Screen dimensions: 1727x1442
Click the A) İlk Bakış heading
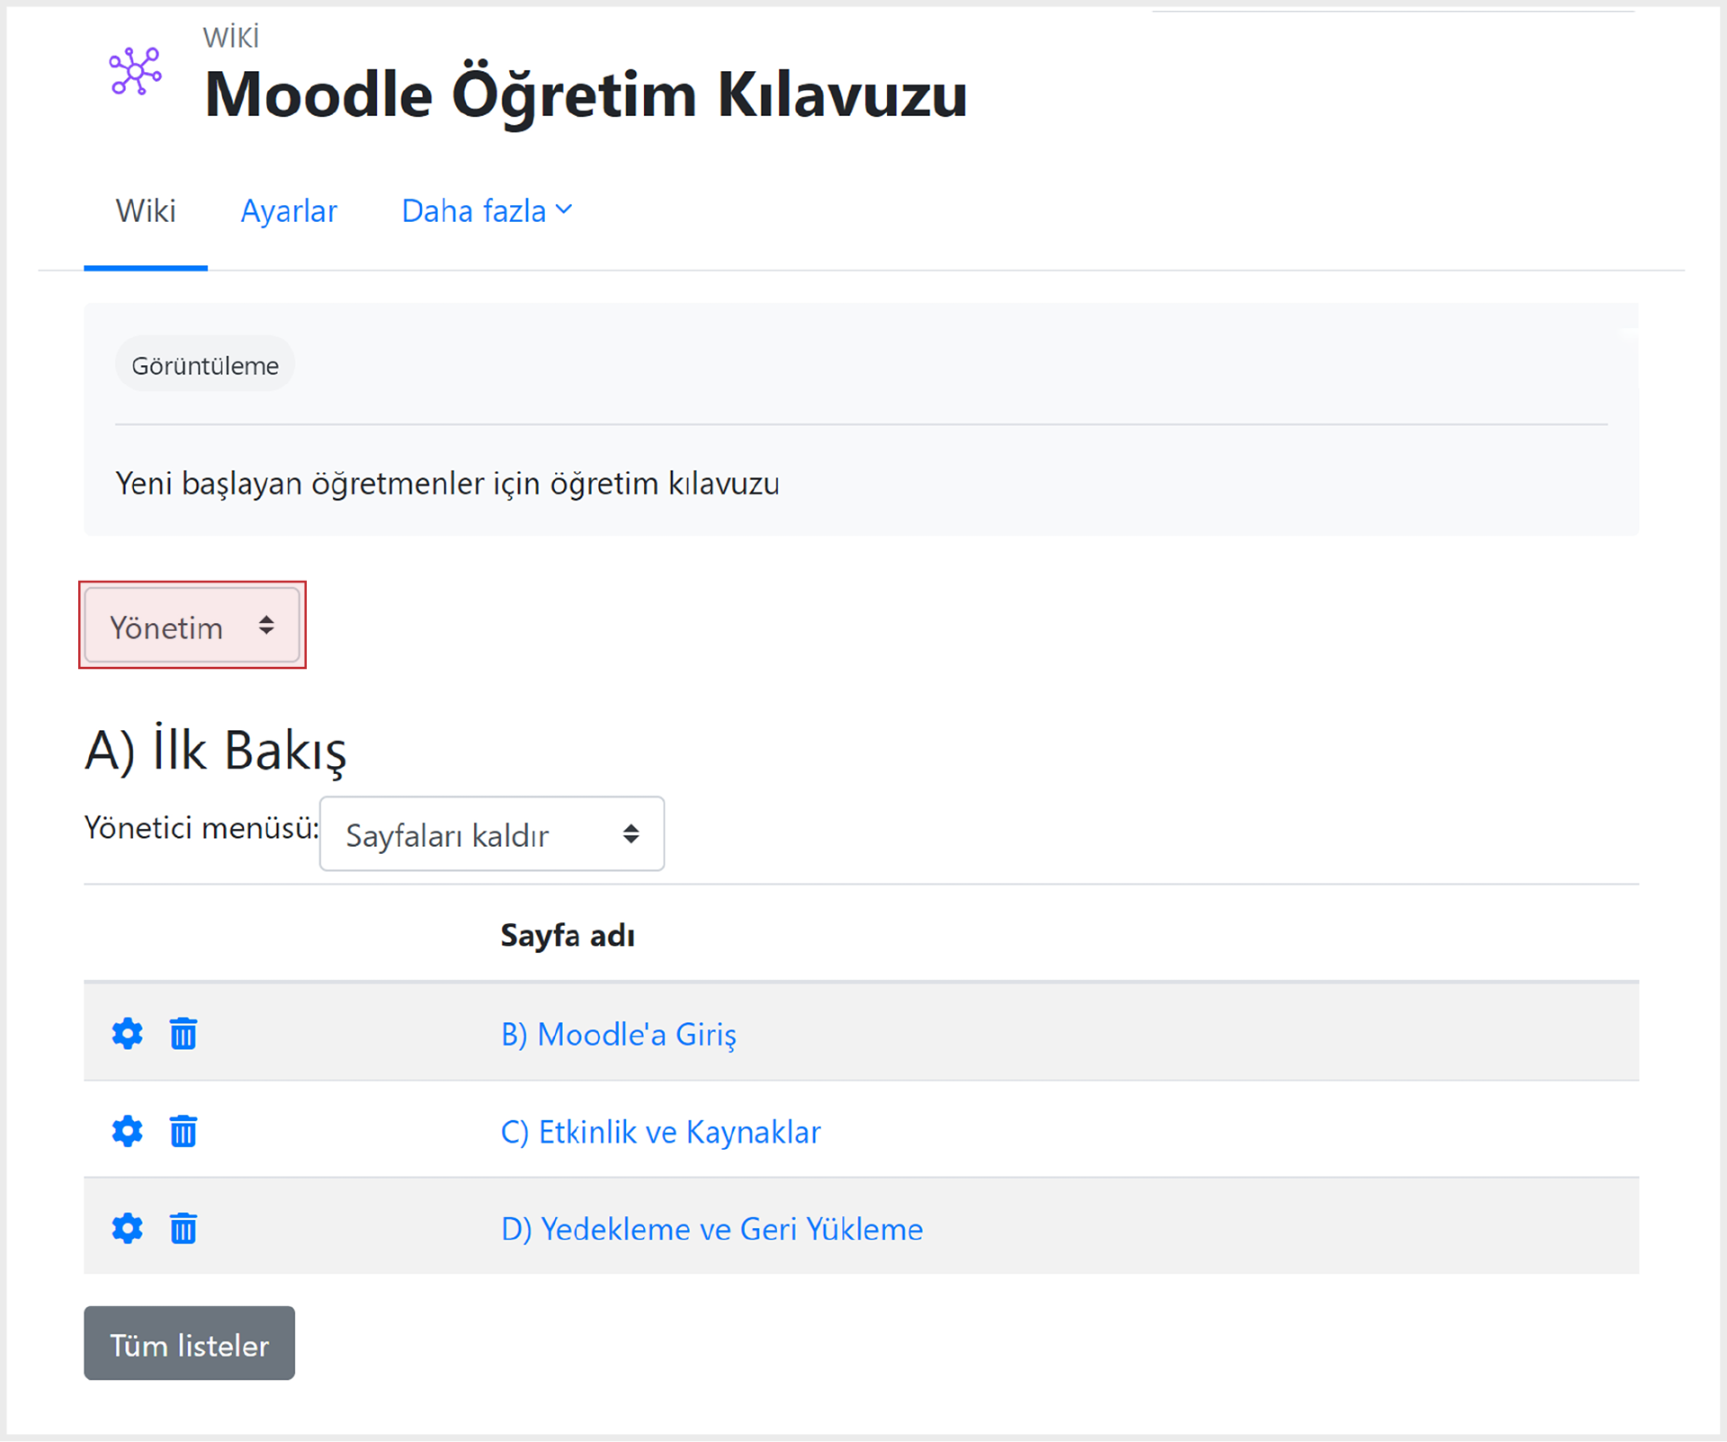(216, 750)
